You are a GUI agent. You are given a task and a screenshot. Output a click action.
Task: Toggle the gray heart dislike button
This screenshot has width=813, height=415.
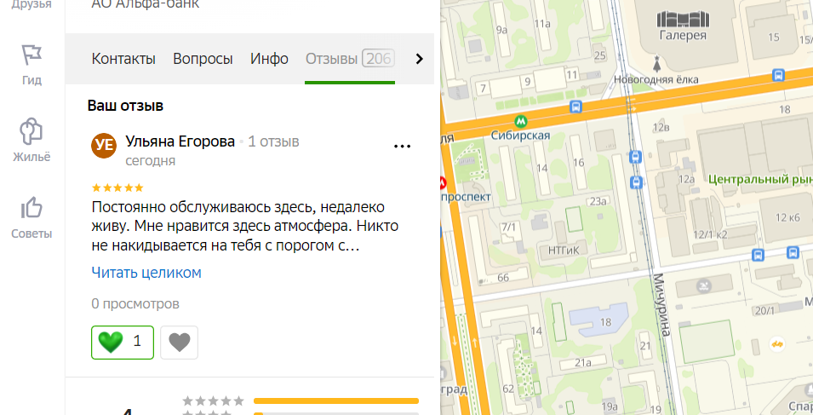(x=180, y=343)
